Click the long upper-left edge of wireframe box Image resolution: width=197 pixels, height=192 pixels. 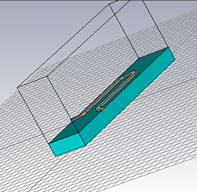point(63,46)
